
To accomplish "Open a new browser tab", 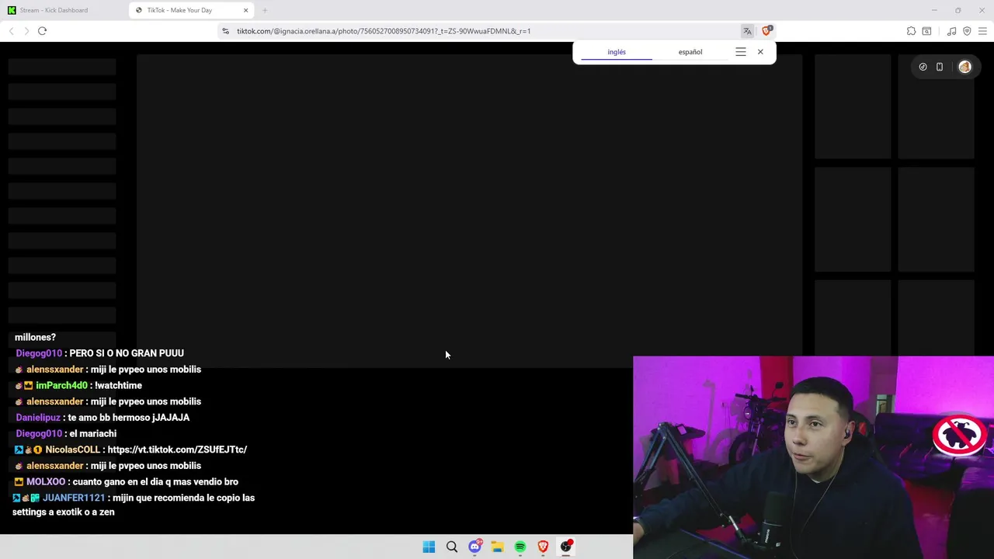I will tap(265, 10).
